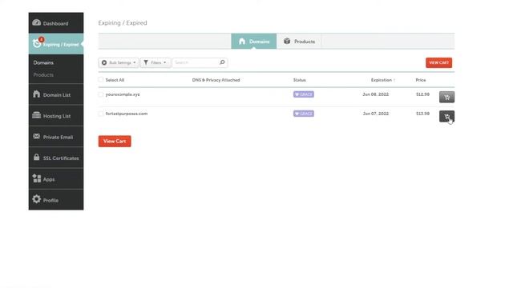513x288 pixels.
Task: Click the red View Cart button below table
Action: point(115,141)
